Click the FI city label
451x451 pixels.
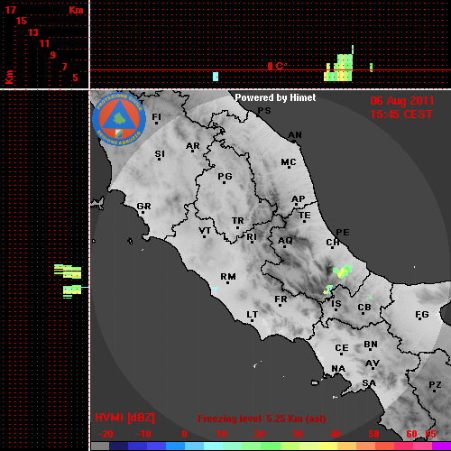(156, 116)
